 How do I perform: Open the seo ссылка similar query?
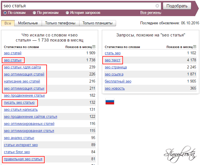coord(114,74)
